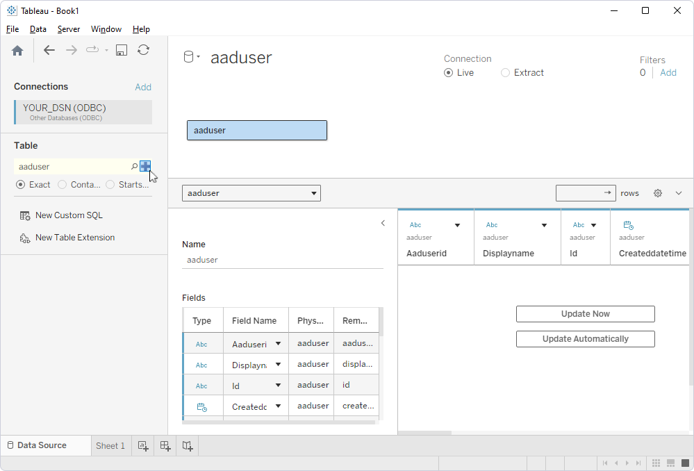694x471 pixels.
Task: Choose the Contains search match option
Action: click(63, 185)
